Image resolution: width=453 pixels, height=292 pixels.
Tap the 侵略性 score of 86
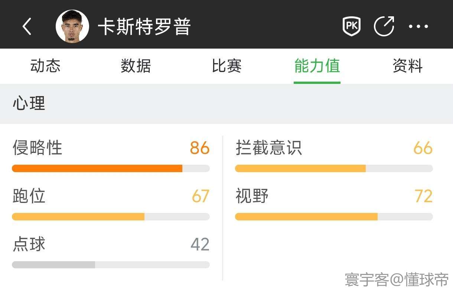[x=200, y=148]
